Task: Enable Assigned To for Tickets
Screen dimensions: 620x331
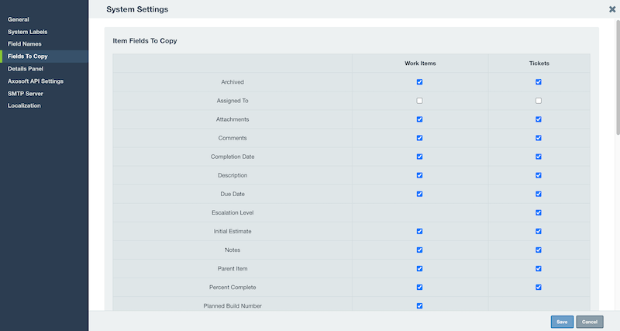Action: 539,101
